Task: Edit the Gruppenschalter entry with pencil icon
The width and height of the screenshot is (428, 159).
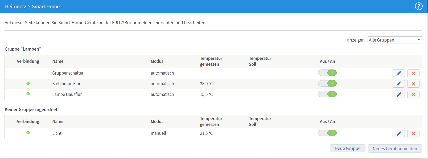Action: [x=398, y=73]
